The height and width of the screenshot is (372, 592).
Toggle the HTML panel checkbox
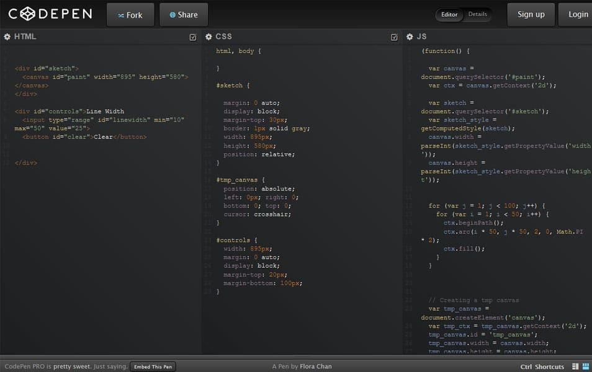(192, 37)
